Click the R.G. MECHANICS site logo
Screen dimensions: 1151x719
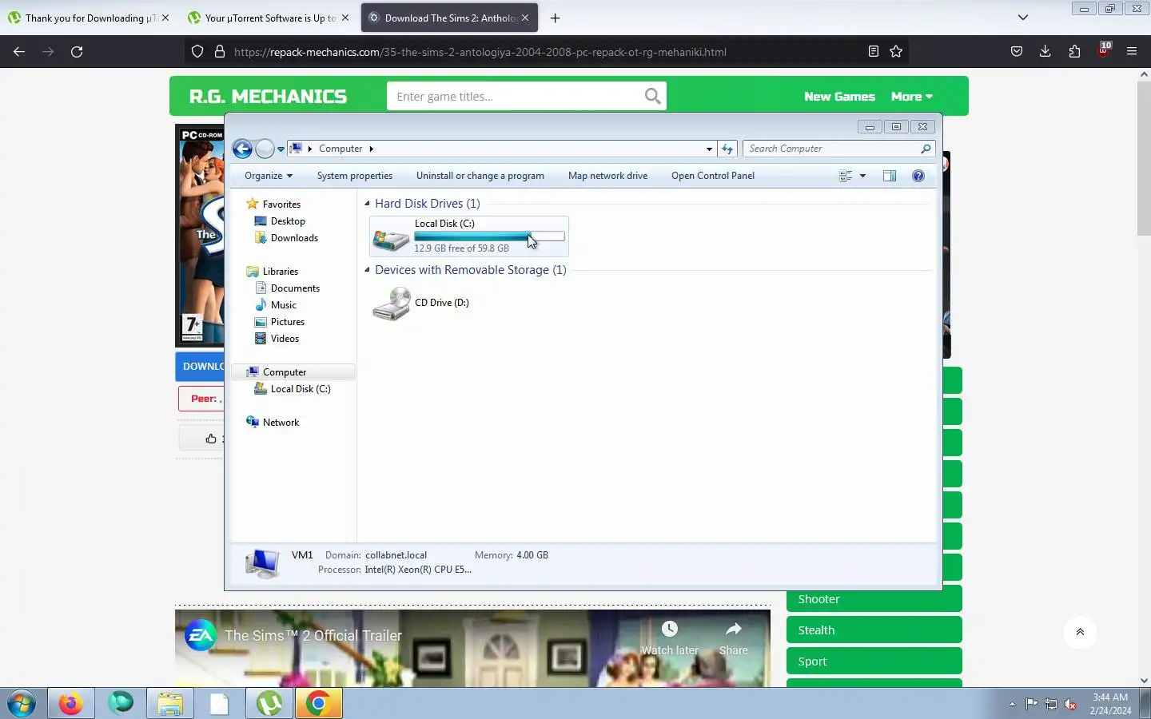[x=268, y=97]
